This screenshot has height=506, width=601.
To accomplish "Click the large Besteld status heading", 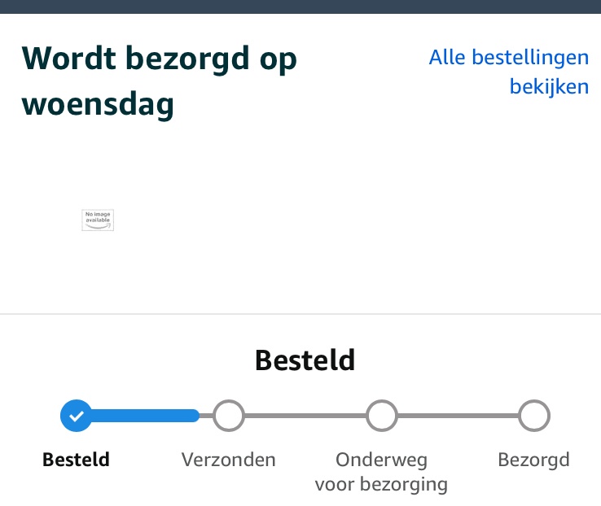I will pyautogui.click(x=305, y=360).
